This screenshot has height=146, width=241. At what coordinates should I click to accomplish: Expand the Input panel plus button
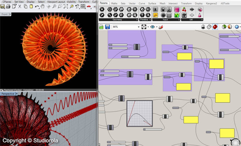point(179,20)
